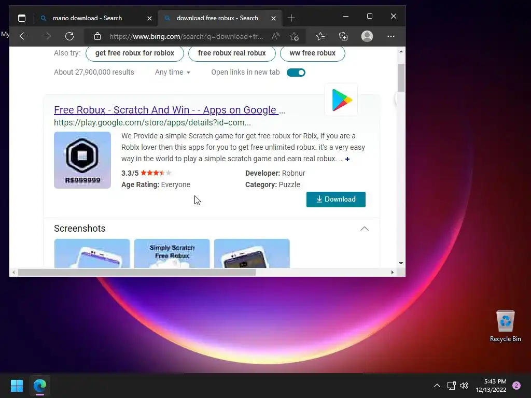531x398 pixels.
Task: Click horizontal scrollbar right arrow
Action: coord(393,272)
